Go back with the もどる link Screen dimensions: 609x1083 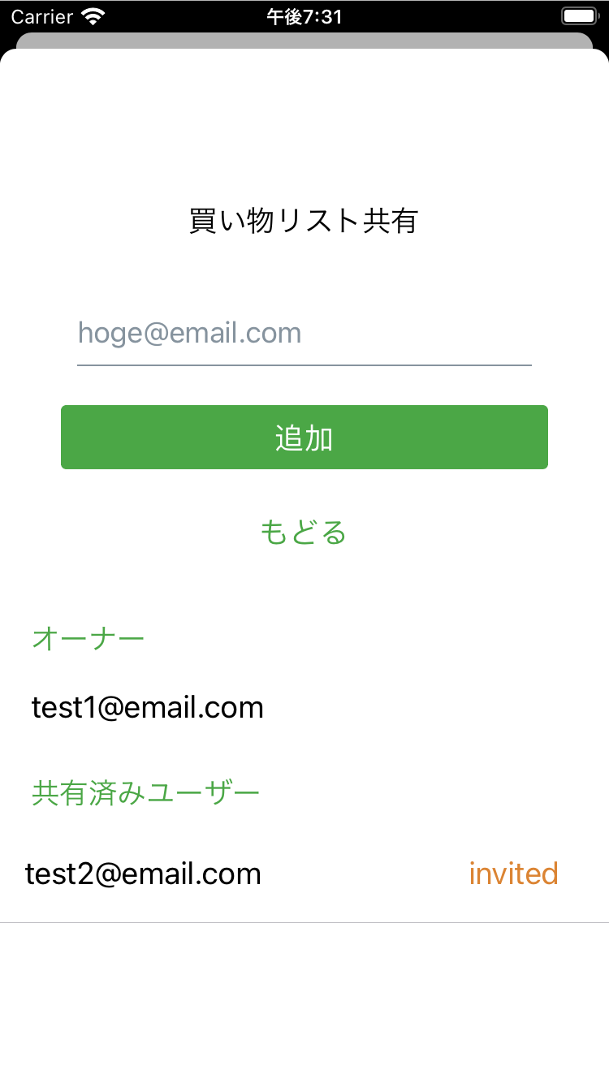pyautogui.click(x=304, y=533)
